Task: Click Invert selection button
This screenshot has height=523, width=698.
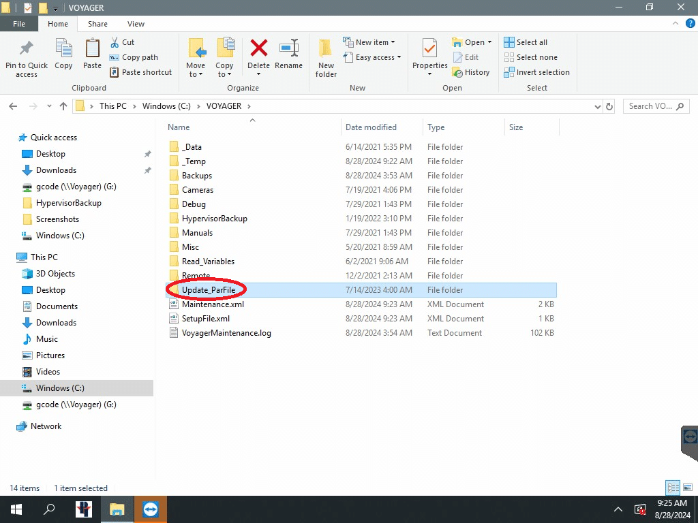Action: 536,72
